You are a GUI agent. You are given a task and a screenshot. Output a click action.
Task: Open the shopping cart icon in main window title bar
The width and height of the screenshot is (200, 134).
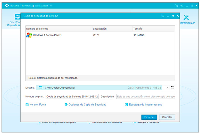pyautogui.click(x=177, y=5)
